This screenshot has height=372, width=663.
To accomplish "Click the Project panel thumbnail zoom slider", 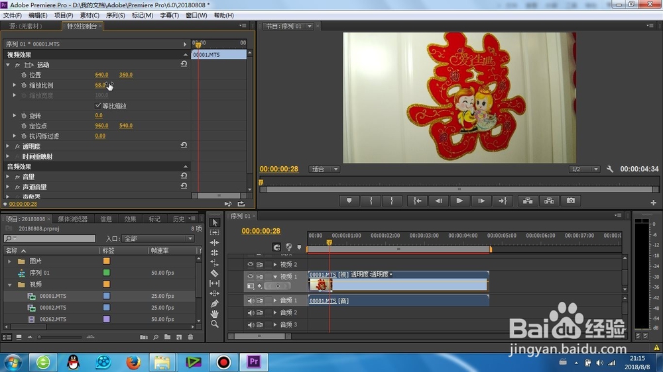I will tap(60, 337).
